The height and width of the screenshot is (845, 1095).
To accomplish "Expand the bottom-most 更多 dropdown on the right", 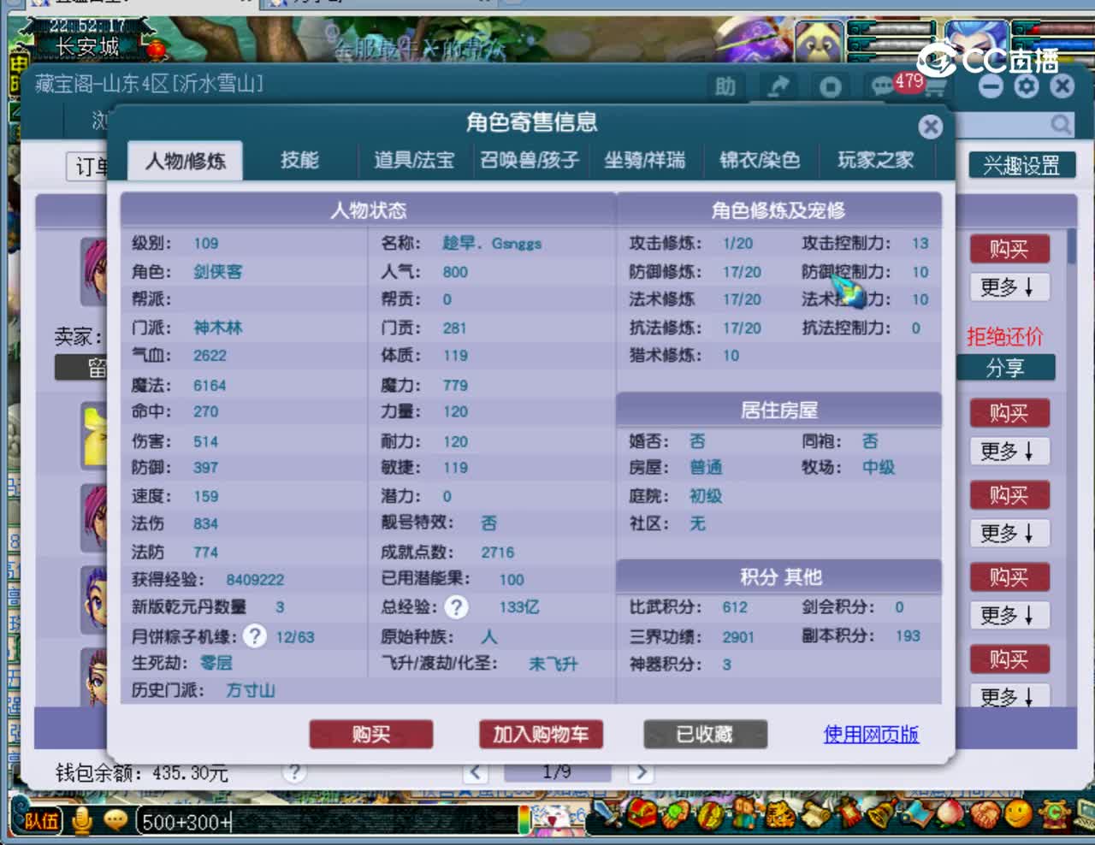I will coord(1009,697).
